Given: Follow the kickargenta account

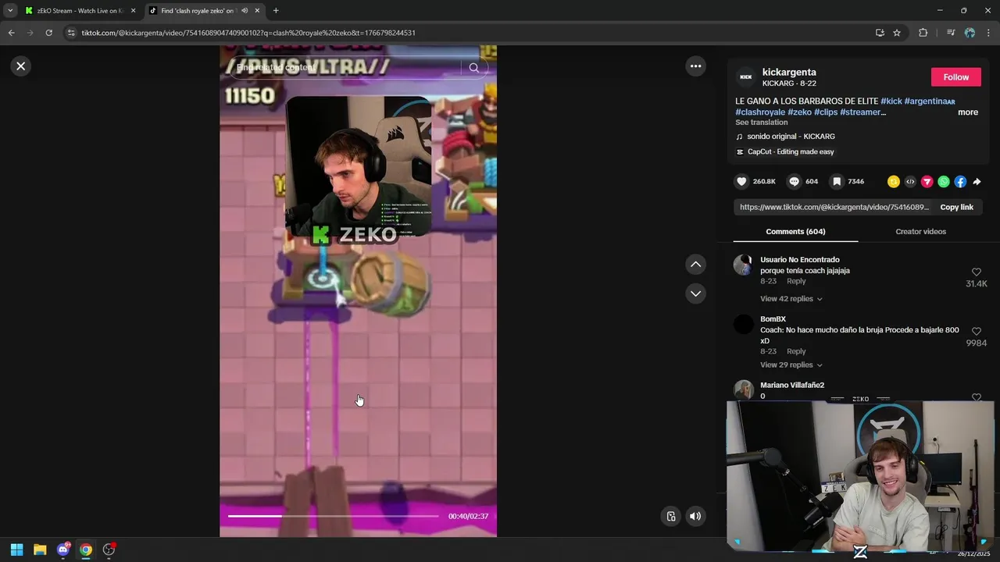Looking at the screenshot, I should click(955, 76).
